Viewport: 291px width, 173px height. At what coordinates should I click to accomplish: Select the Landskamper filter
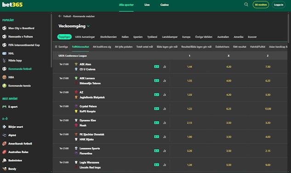(170, 37)
